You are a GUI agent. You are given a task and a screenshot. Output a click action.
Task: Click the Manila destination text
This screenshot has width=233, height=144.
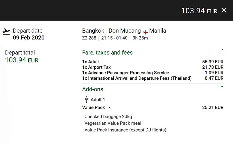click(x=158, y=31)
